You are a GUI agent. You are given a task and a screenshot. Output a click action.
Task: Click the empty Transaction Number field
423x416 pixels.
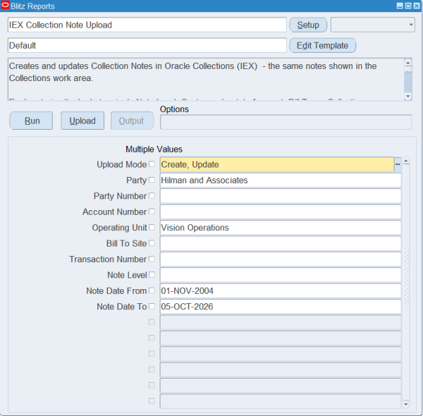[281, 259]
